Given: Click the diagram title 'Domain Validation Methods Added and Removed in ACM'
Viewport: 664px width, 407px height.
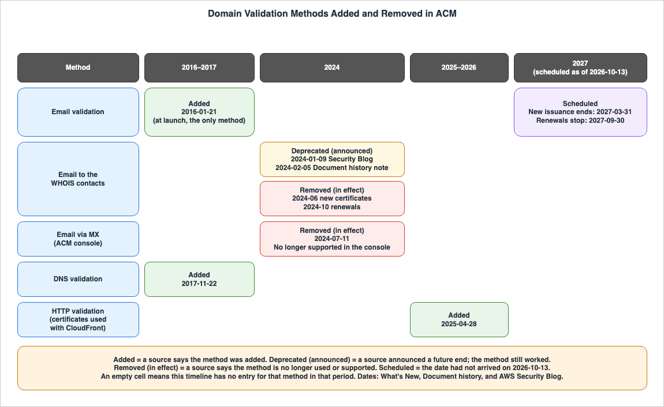Looking at the screenshot, I should click(332, 13).
